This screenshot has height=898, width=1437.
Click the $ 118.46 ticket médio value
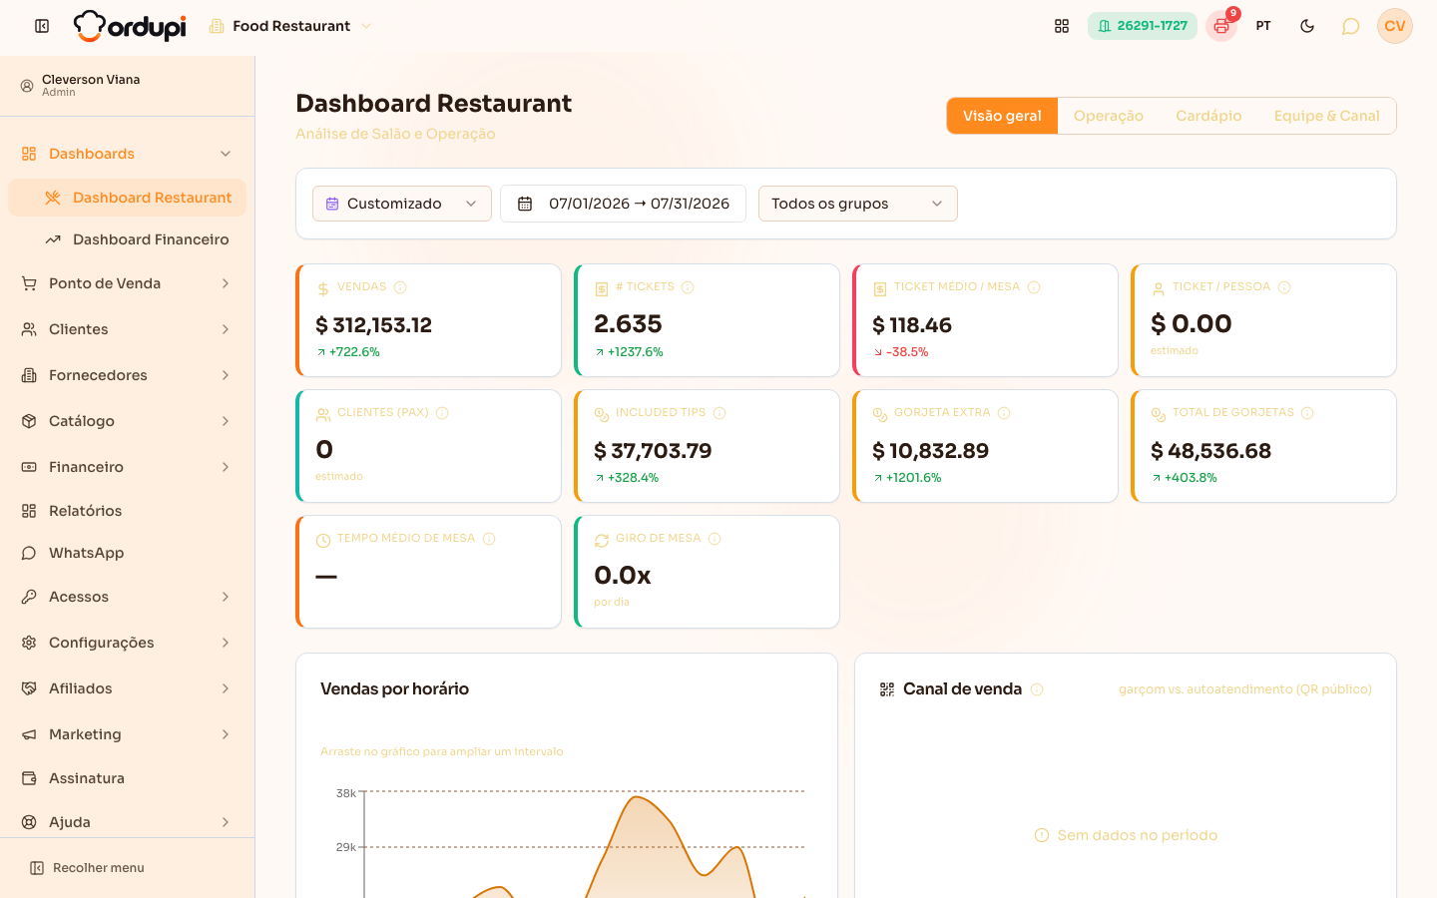click(912, 325)
